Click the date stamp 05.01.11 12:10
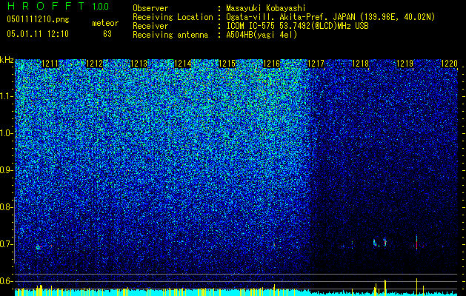 pos(38,34)
